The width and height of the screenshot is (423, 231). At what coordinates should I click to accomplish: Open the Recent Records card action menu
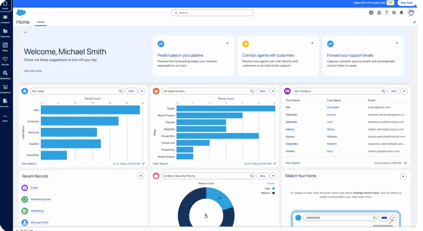[x=141, y=176]
